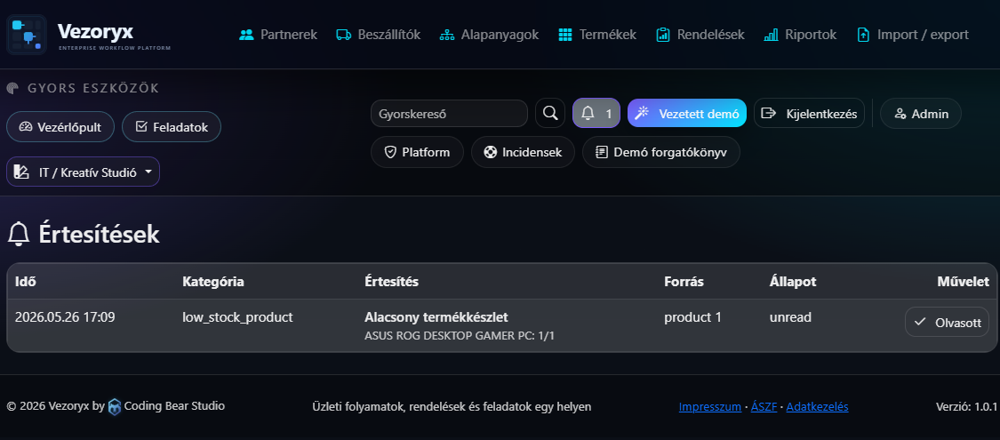This screenshot has width=1000, height=440.
Task: Click the Értesítések bell heading icon
Action: [19, 235]
